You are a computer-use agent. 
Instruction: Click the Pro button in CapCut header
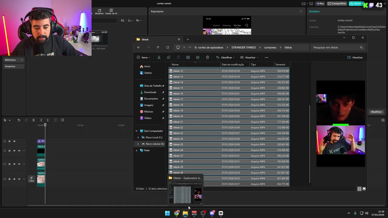point(320,4)
